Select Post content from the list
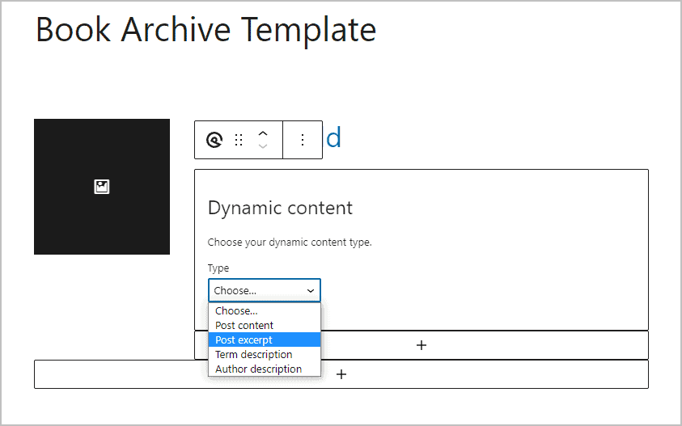The image size is (682, 426). click(x=265, y=325)
